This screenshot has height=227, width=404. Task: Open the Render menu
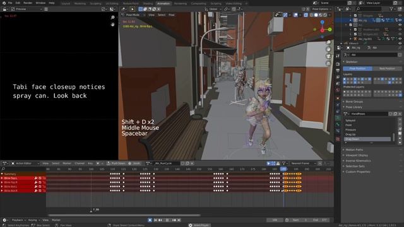click(28, 3)
